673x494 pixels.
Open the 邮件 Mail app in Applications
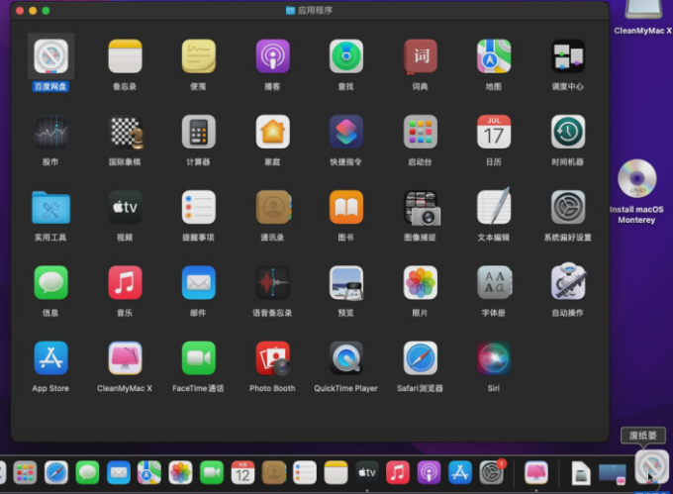click(198, 283)
